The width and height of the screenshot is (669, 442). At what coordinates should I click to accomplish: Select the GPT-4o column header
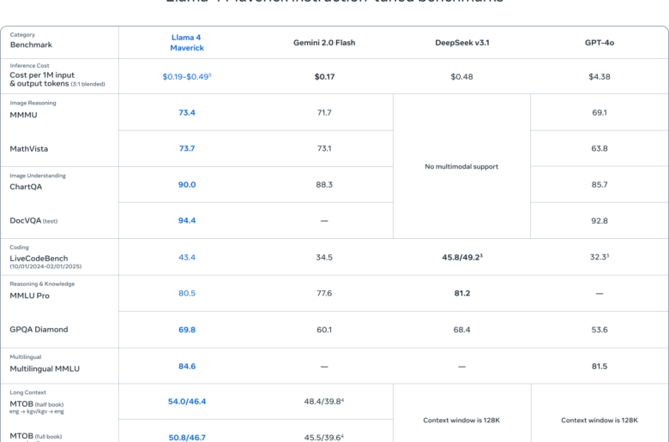tap(599, 43)
